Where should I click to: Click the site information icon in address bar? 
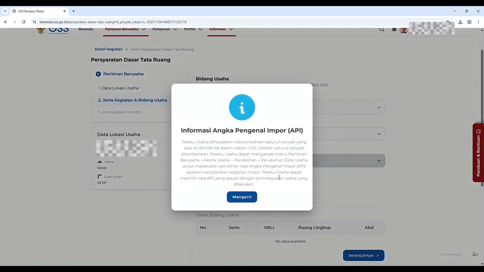point(34,22)
